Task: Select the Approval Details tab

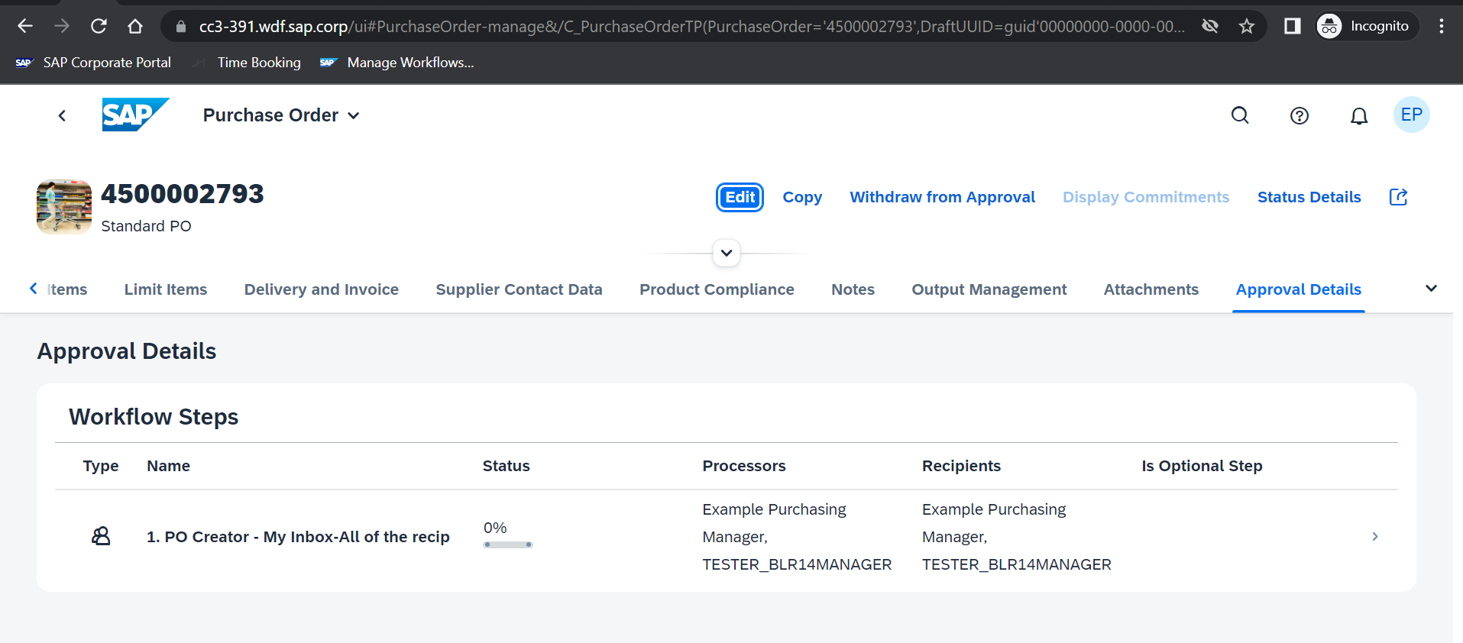Action: 1298,289
